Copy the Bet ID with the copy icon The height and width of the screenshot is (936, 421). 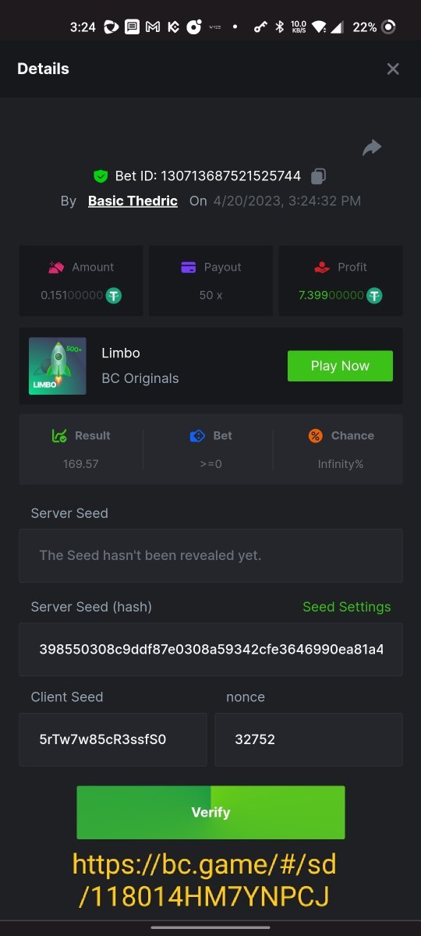tap(318, 176)
